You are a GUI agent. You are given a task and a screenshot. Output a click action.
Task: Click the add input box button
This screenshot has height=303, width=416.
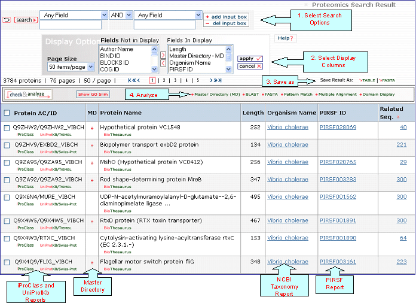coord(226,17)
